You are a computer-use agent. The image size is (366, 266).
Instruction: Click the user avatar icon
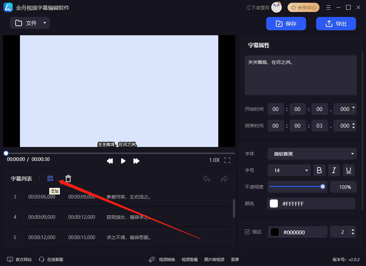277,7
